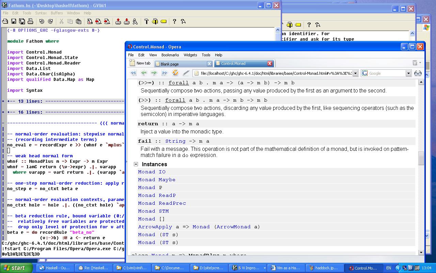Open the address bar history dropdown
This screenshot has height=273, width=436.
(355, 73)
